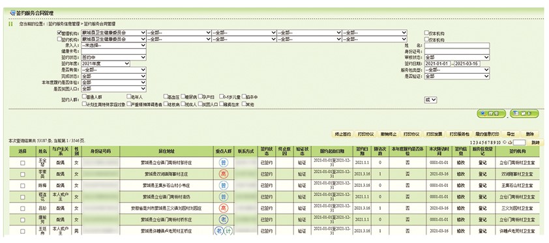Click the 普 badge in the 油坊 row
This screenshot has width=549, height=243.
point(224,197)
